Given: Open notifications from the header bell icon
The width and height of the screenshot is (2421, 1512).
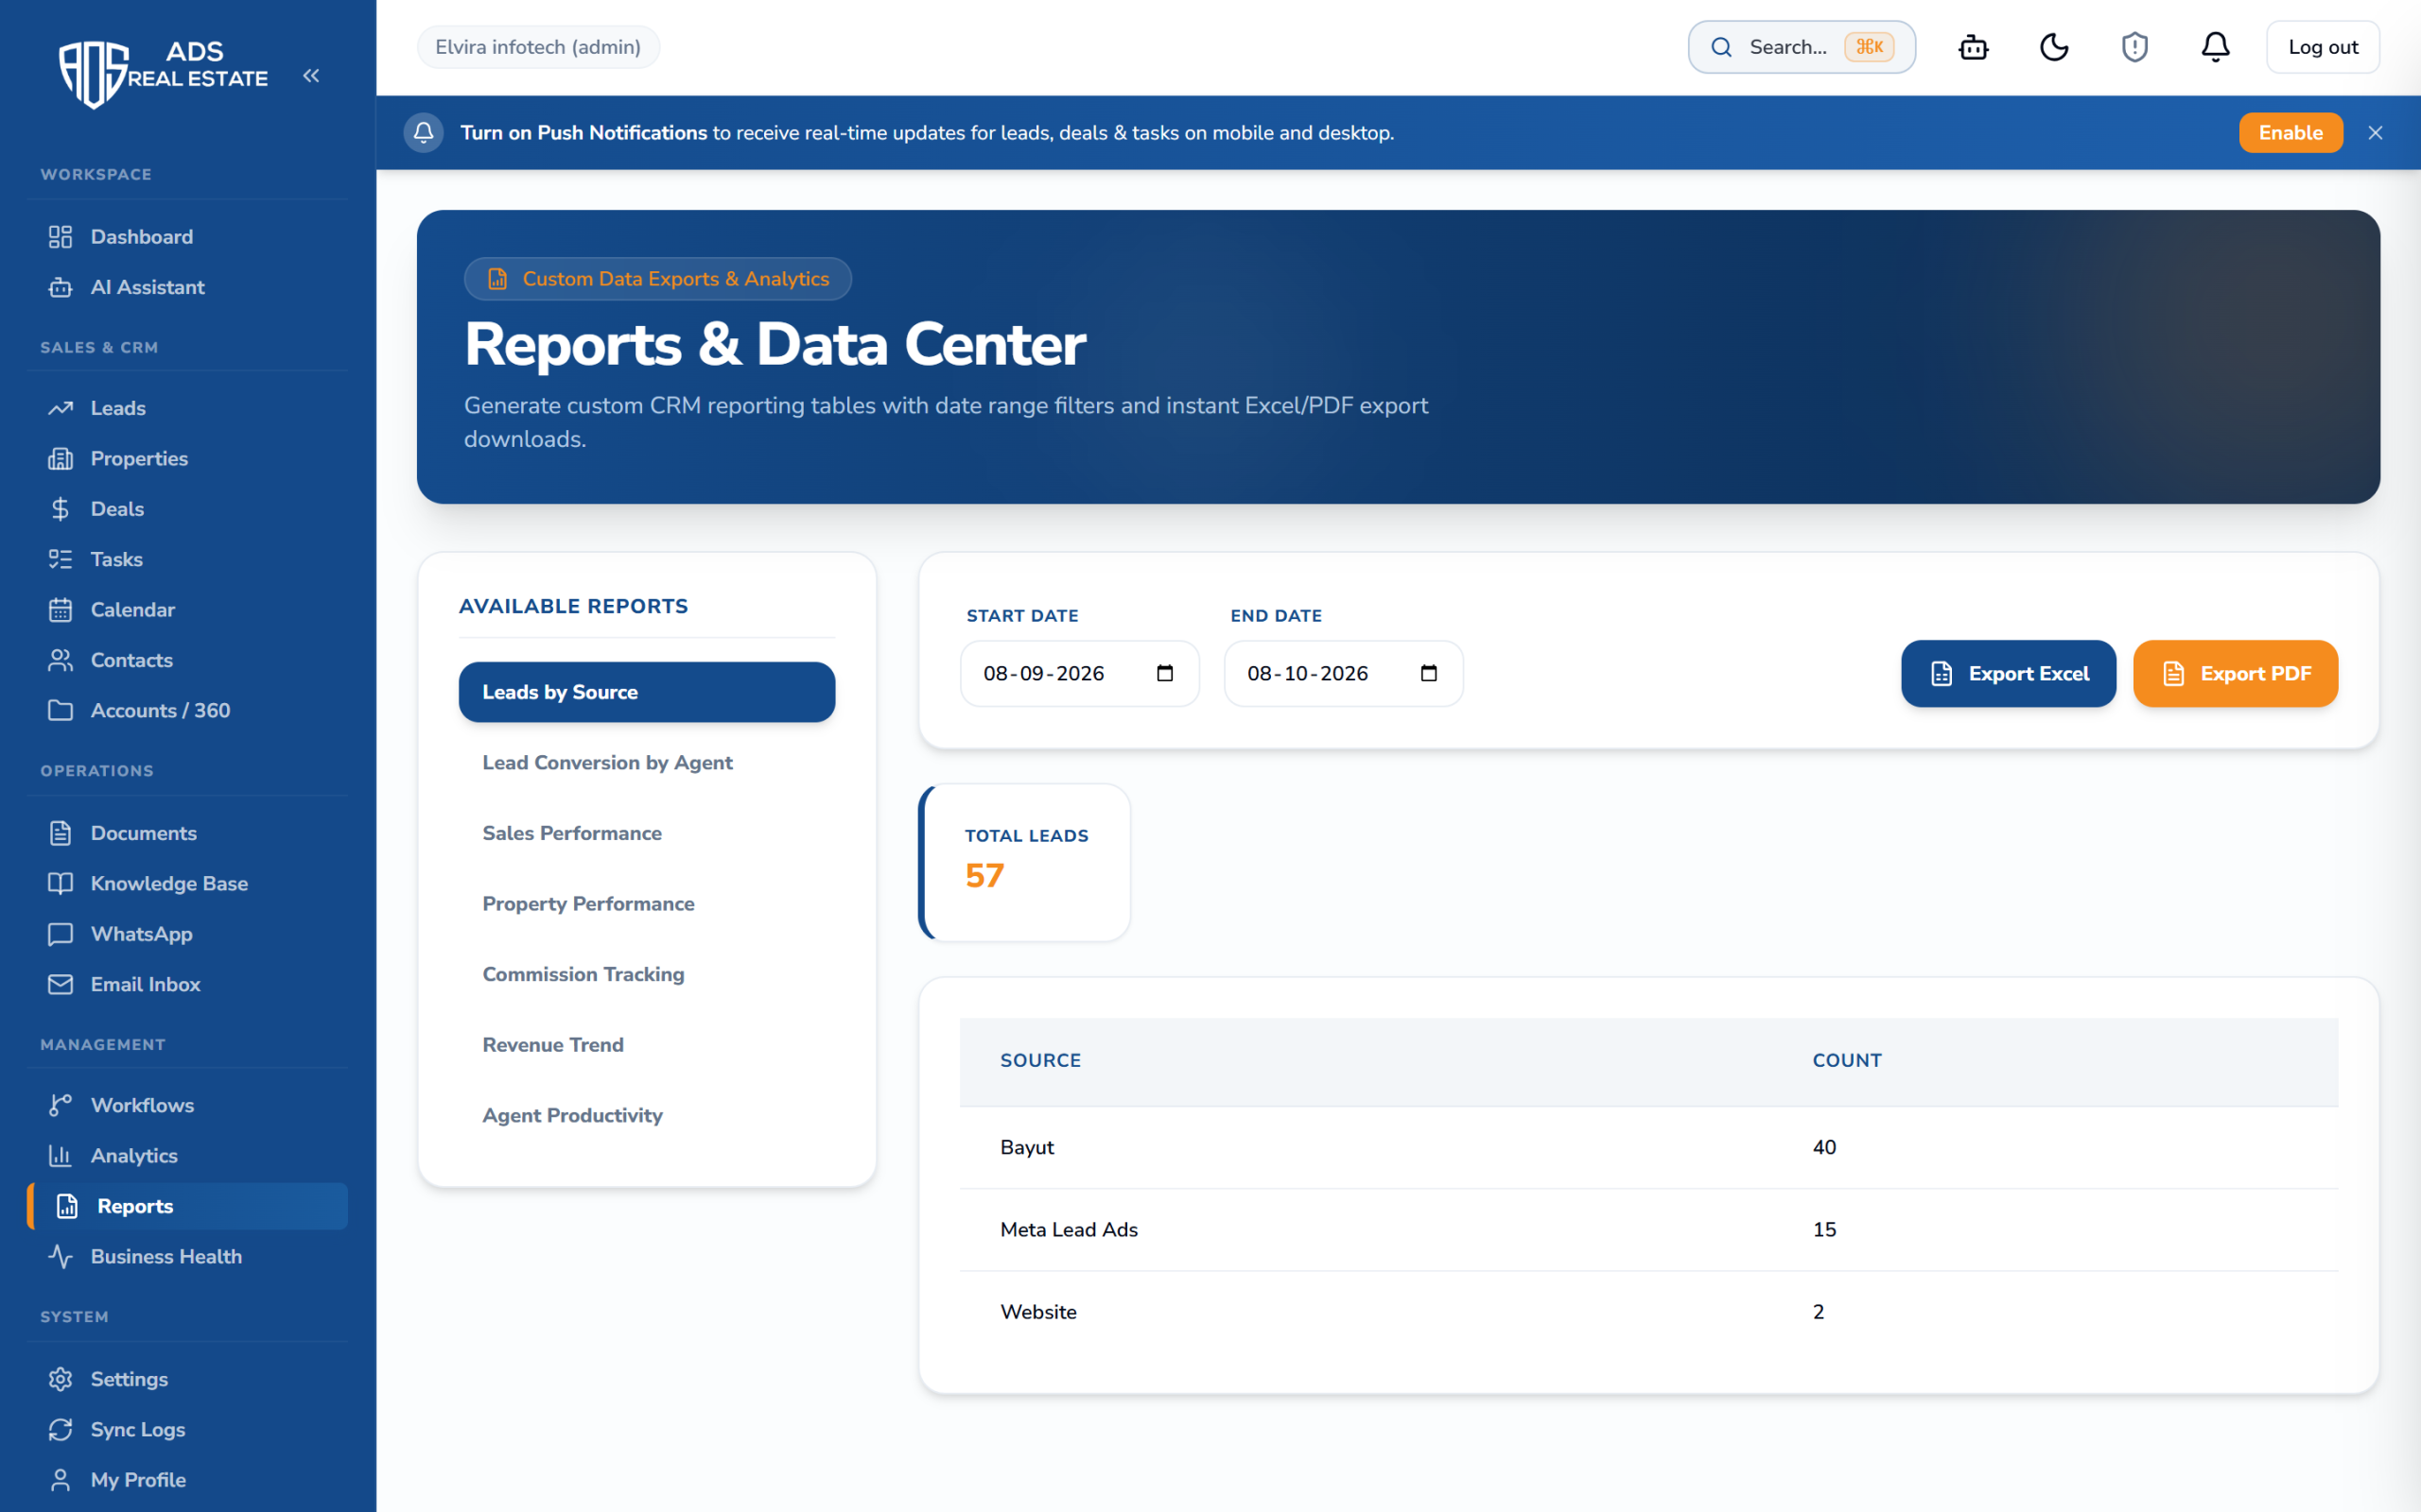Looking at the screenshot, I should 2215,47.
